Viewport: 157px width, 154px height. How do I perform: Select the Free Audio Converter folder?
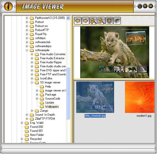(x=53, y=54)
